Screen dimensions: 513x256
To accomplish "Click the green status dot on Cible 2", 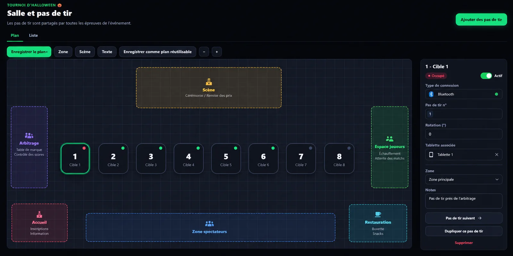I will coord(123,148).
